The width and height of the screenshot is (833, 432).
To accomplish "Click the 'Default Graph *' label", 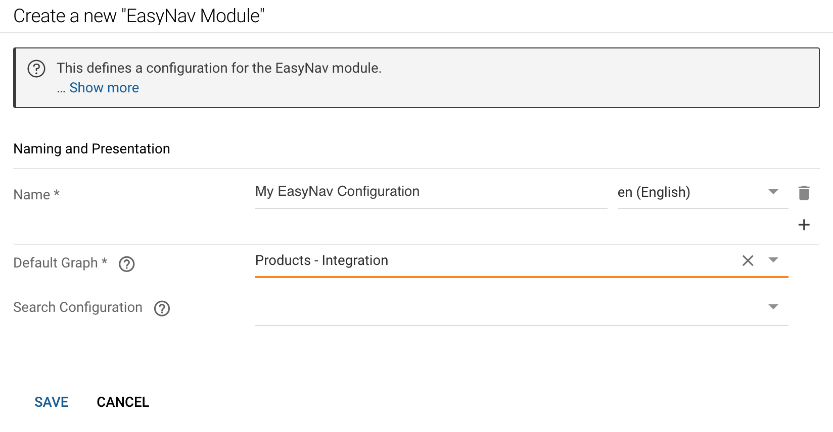I will (60, 263).
